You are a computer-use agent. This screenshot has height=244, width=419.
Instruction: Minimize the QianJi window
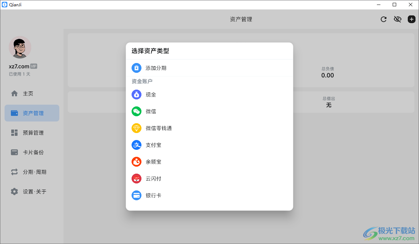click(379, 5)
